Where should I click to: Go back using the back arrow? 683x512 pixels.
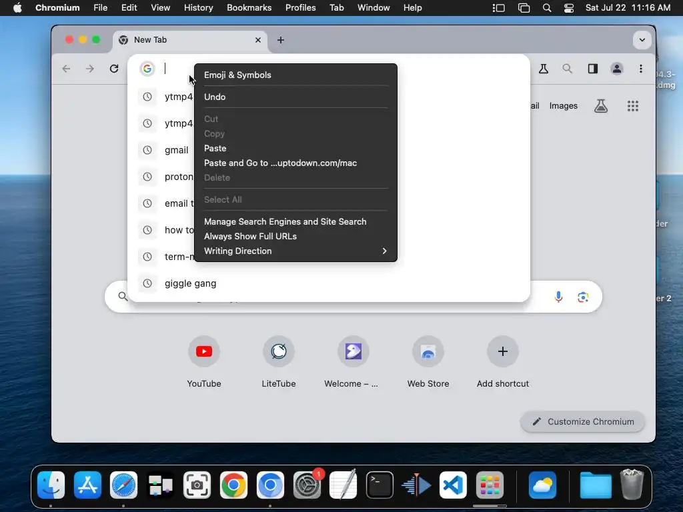pyautogui.click(x=66, y=69)
